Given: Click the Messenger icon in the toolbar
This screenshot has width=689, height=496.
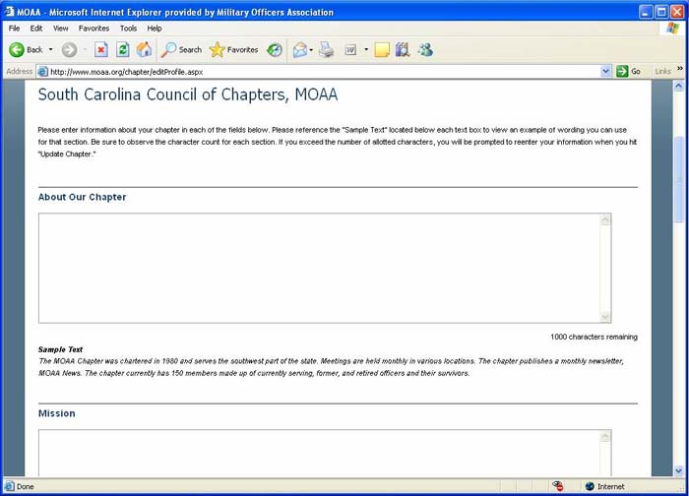Looking at the screenshot, I should tap(425, 49).
